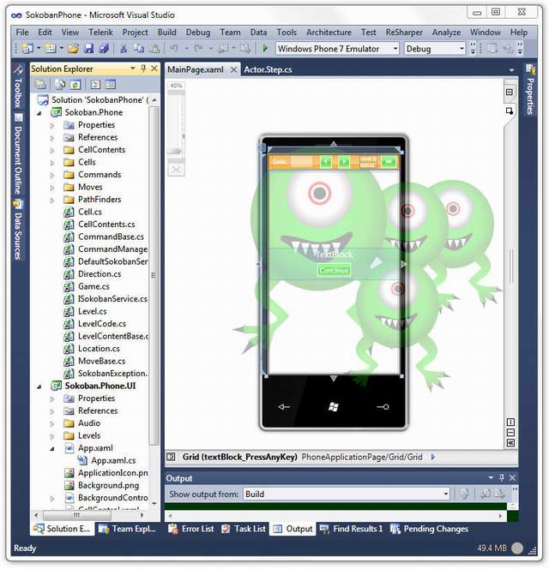Open the Data Sources side panel

click(18, 230)
